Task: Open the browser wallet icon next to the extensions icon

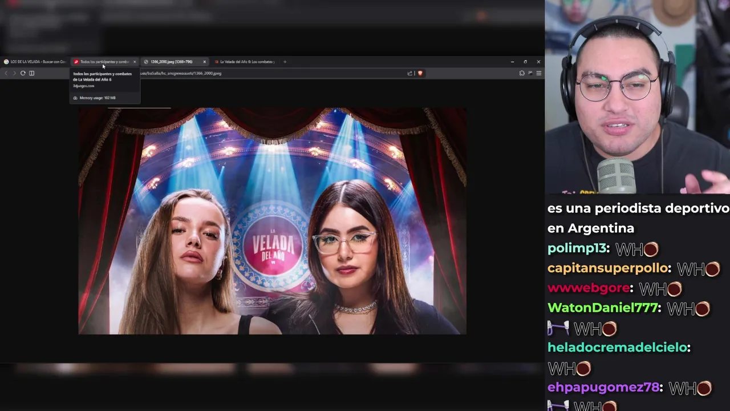Action: pyautogui.click(x=530, y=73)
